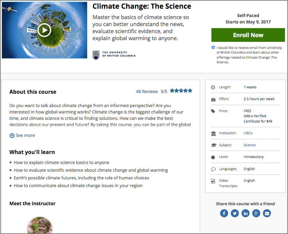Click the institution building icon
Screen dimensions: 288x234
coord(213,134)
